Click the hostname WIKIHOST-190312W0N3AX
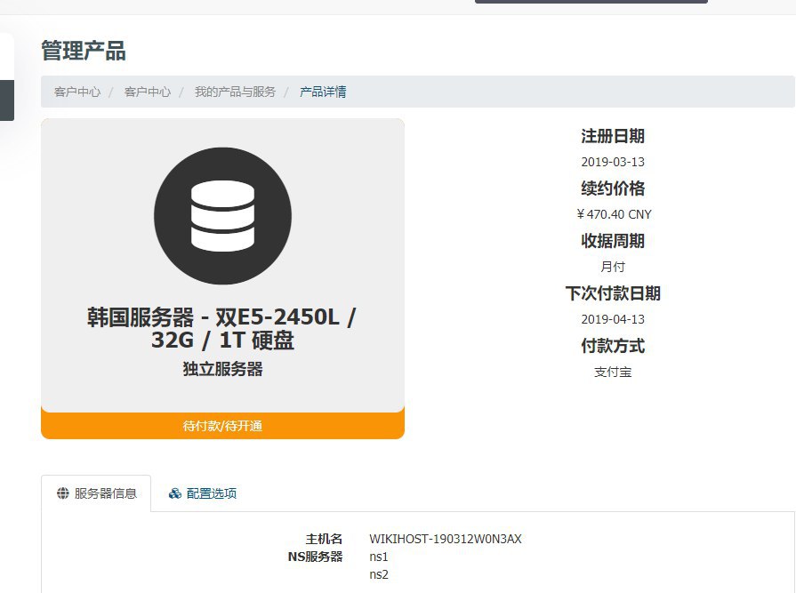Screen dimensions: 796x593 pyautogui.click(x=445, y=539)
